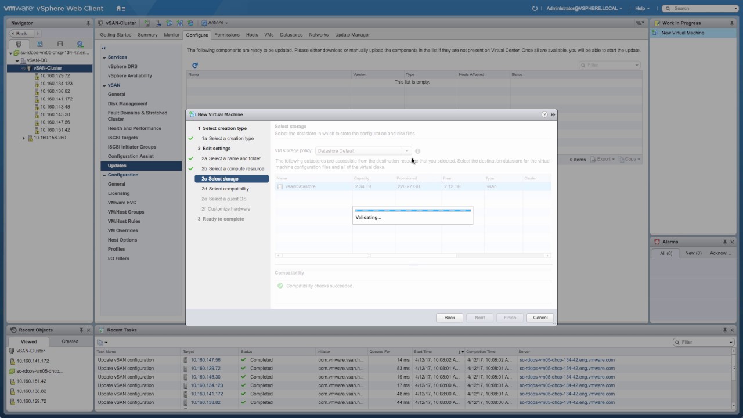Image resolution: width=743 pixels, height=418 pixels.
Task: Open help in New Virtual Machine dialog
Action: point(544,114)
